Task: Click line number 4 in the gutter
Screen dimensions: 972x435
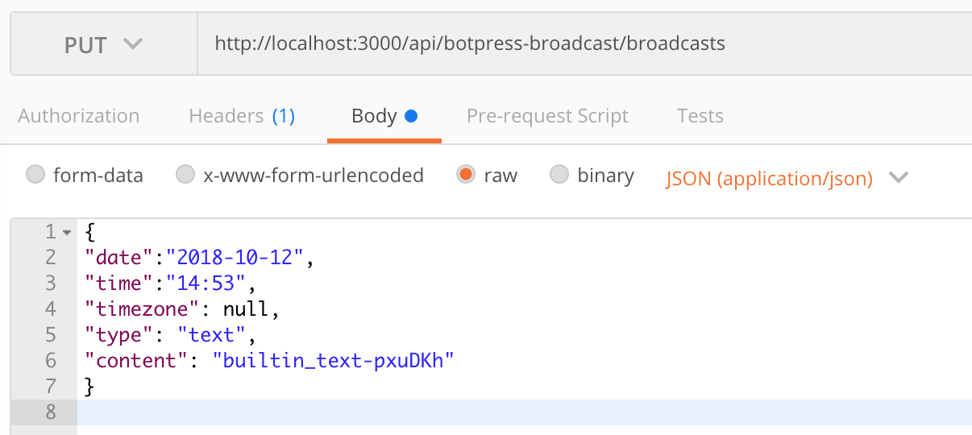Action: click(x=51, y=309)
